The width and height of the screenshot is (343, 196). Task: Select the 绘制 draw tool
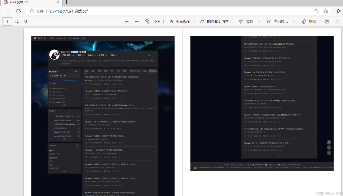245,21
